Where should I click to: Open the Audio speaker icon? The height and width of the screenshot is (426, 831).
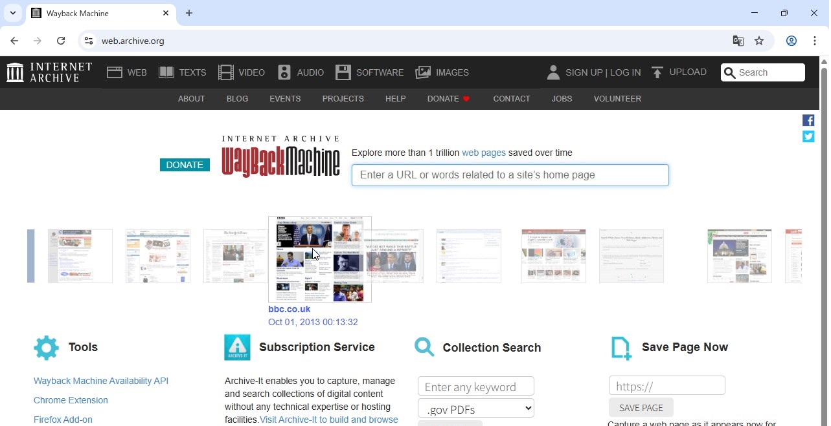[x=284, y=72]
